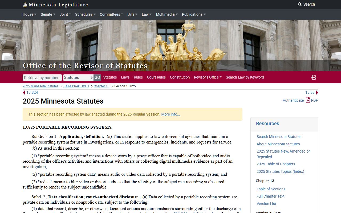This screenshot has width=341, height=213.
Task: Open the More info... link
Action: pos(170,114)
